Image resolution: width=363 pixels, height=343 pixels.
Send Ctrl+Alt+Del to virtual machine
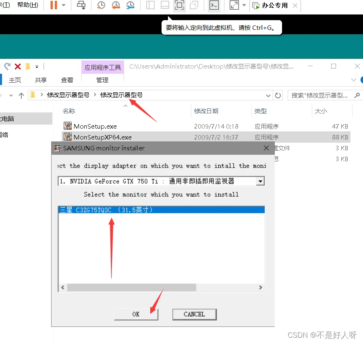pyautogui.click(x=81, y=5)
